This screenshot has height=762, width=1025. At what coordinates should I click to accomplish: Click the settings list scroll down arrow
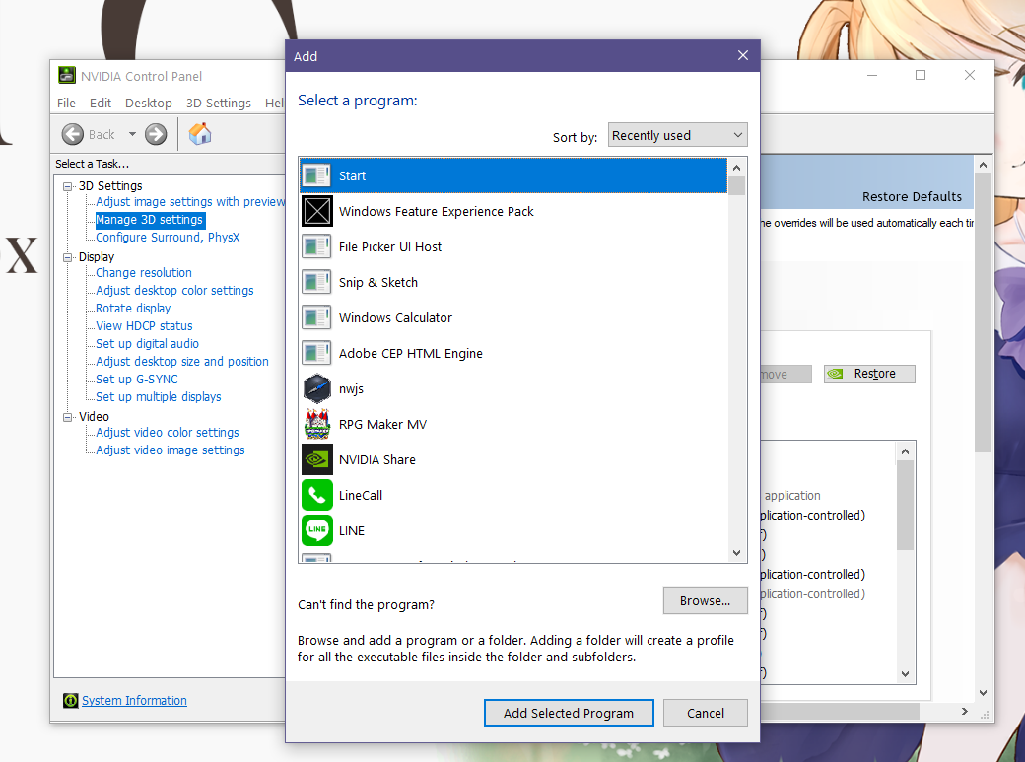(906, 673)
